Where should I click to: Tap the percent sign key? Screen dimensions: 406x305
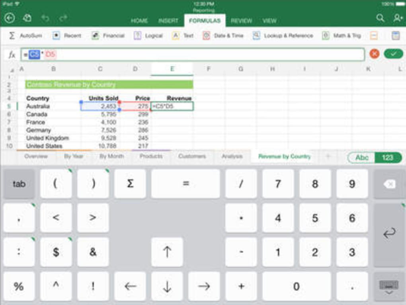[19, 286]
